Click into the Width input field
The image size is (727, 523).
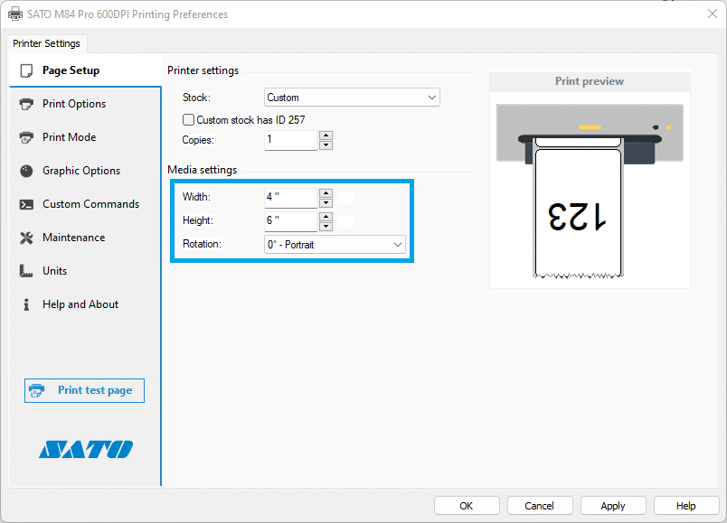tap(290, 198)
